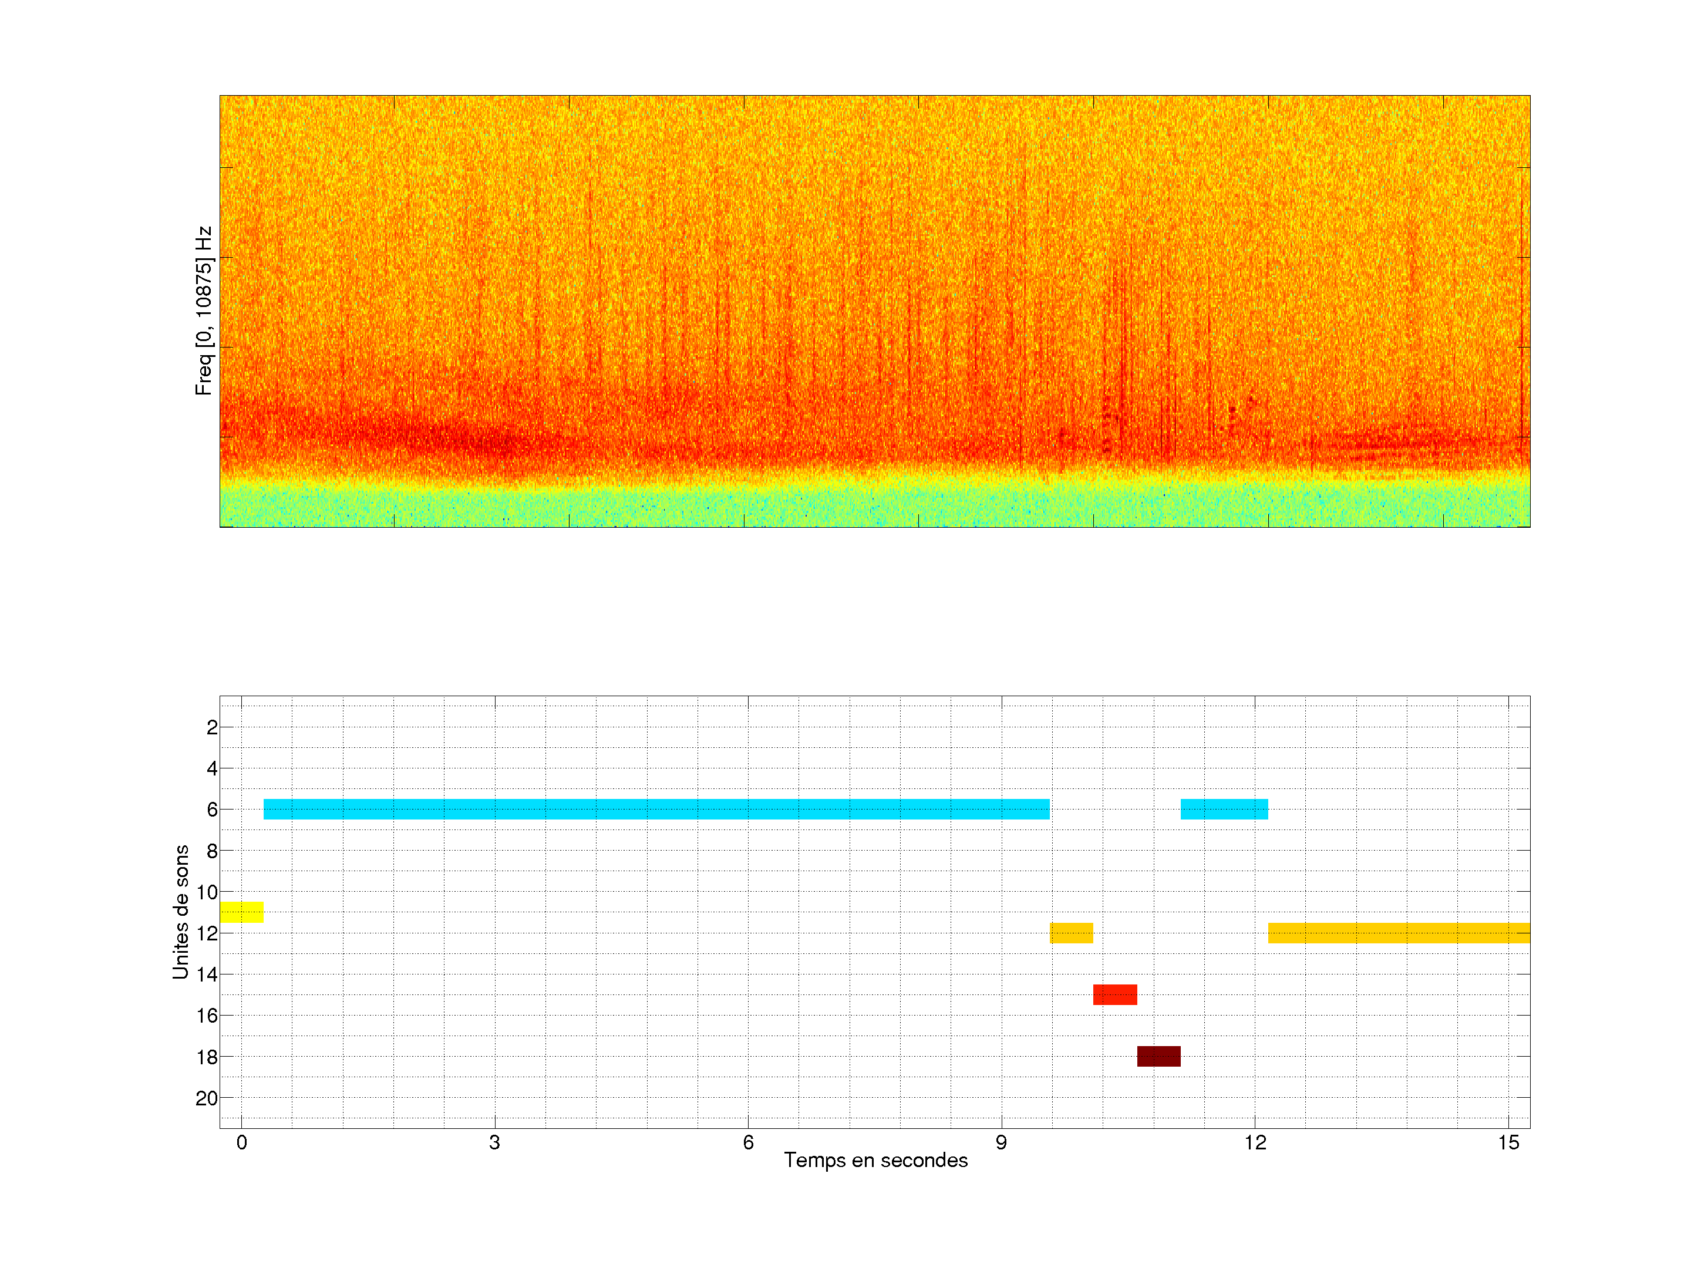Click the dark maroon bar at unit 18
1691x1268 pixels.
tap(1158, 1056)
